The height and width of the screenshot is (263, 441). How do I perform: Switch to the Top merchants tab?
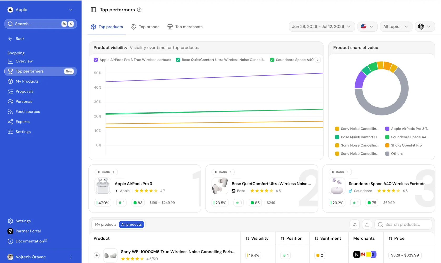click(185, 27)
